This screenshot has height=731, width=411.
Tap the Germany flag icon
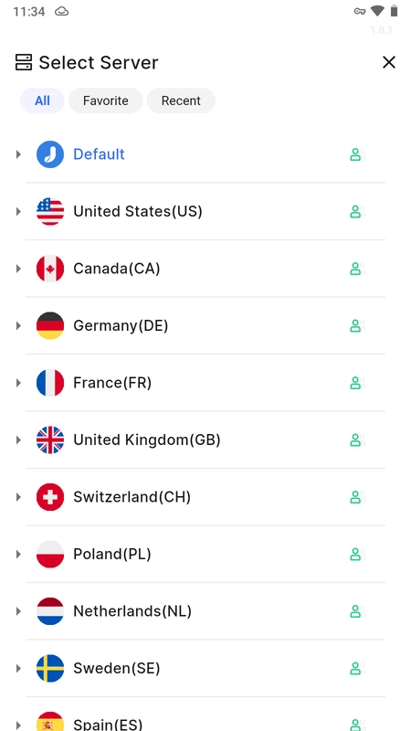click(50, 326)
